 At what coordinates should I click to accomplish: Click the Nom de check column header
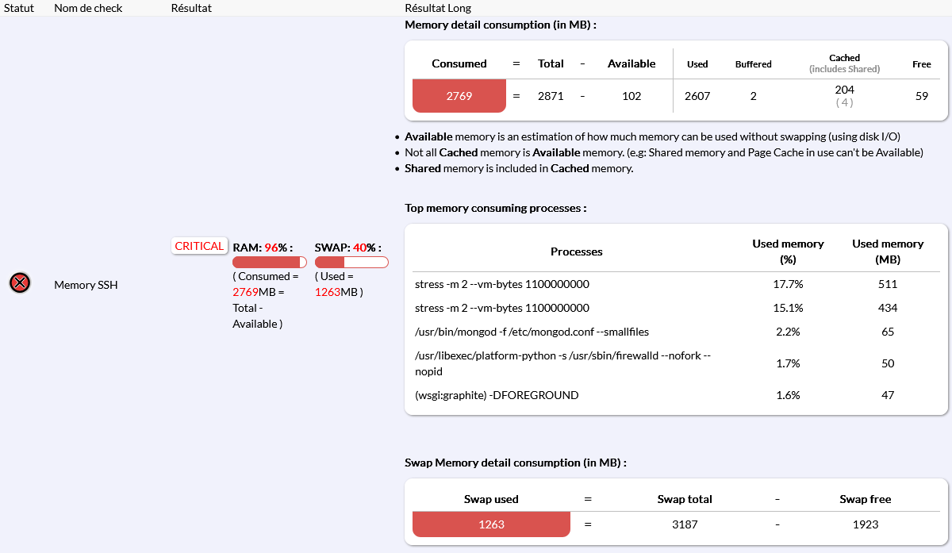click(86, 8)
